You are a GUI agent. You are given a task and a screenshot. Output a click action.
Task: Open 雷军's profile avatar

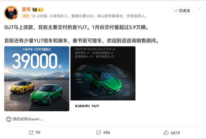click(11, 13)
